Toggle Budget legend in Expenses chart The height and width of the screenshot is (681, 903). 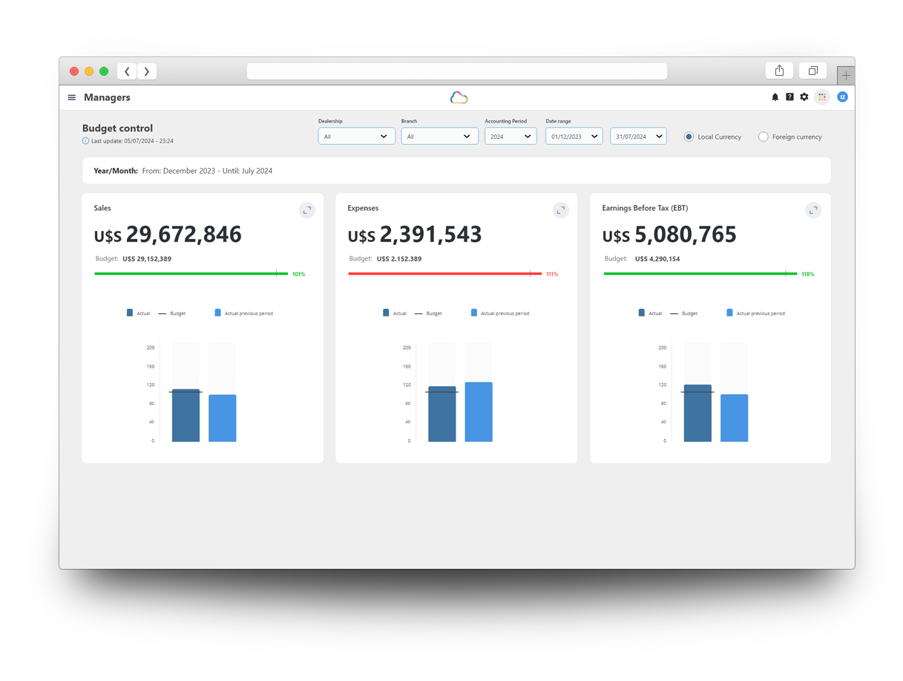[428, 313]
